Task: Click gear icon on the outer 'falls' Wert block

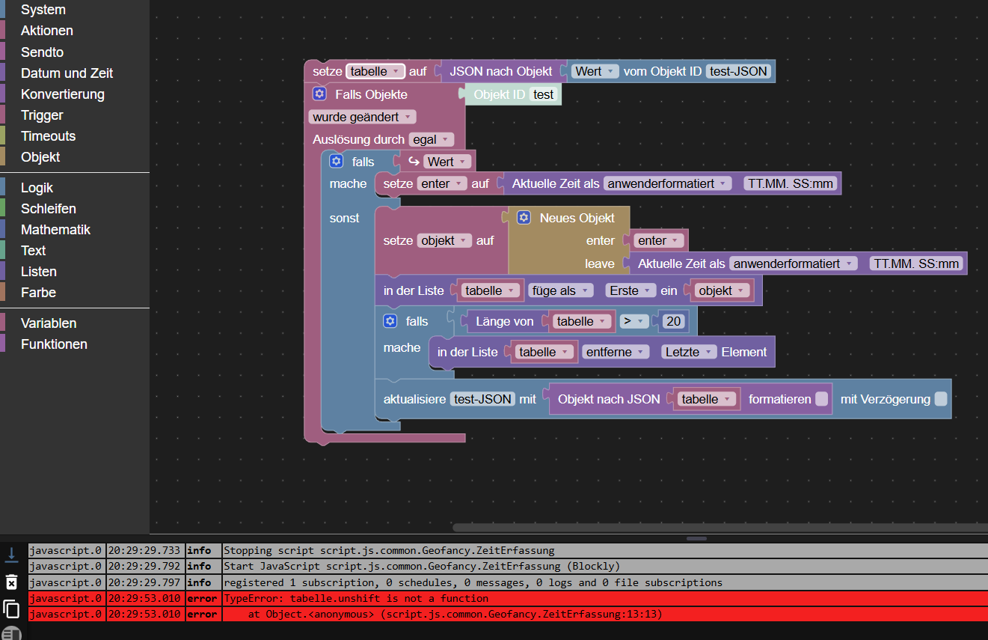Action: 337,162
